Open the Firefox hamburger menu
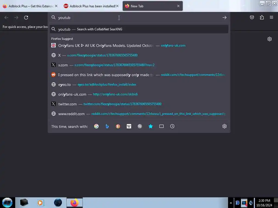Screen dimensions: 278x208 coord(271,17)
